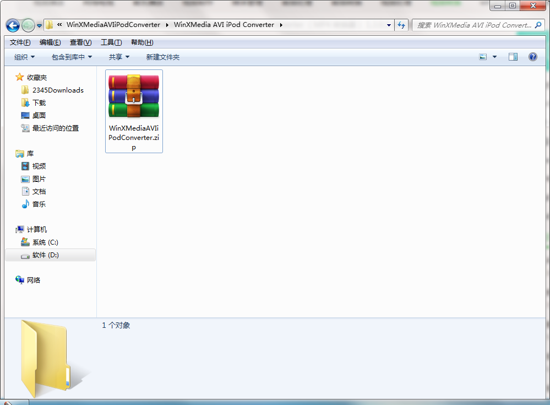Show hidden breadcrumb path chevron
550x405 pixels.
click(x=59, y=25)
